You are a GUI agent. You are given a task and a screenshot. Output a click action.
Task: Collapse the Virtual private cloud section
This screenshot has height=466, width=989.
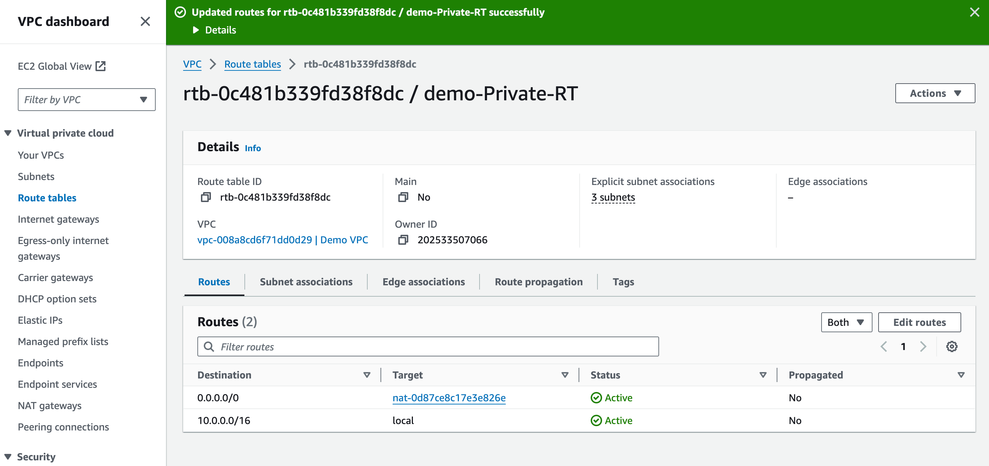pos(8,133)
